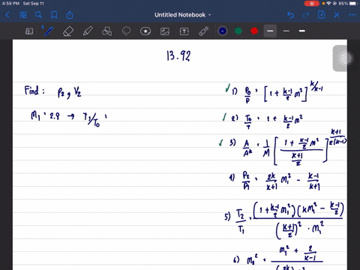Toggle the read-only zoom window tool
Viewport: 360px width, 270px height.
click(29, 31)
